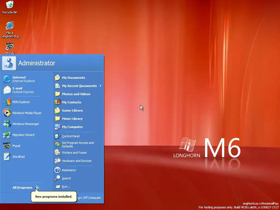Click the Music Library text label
Image resolution: width=280 pixels, height=210 pixels.
click(72, 119)
